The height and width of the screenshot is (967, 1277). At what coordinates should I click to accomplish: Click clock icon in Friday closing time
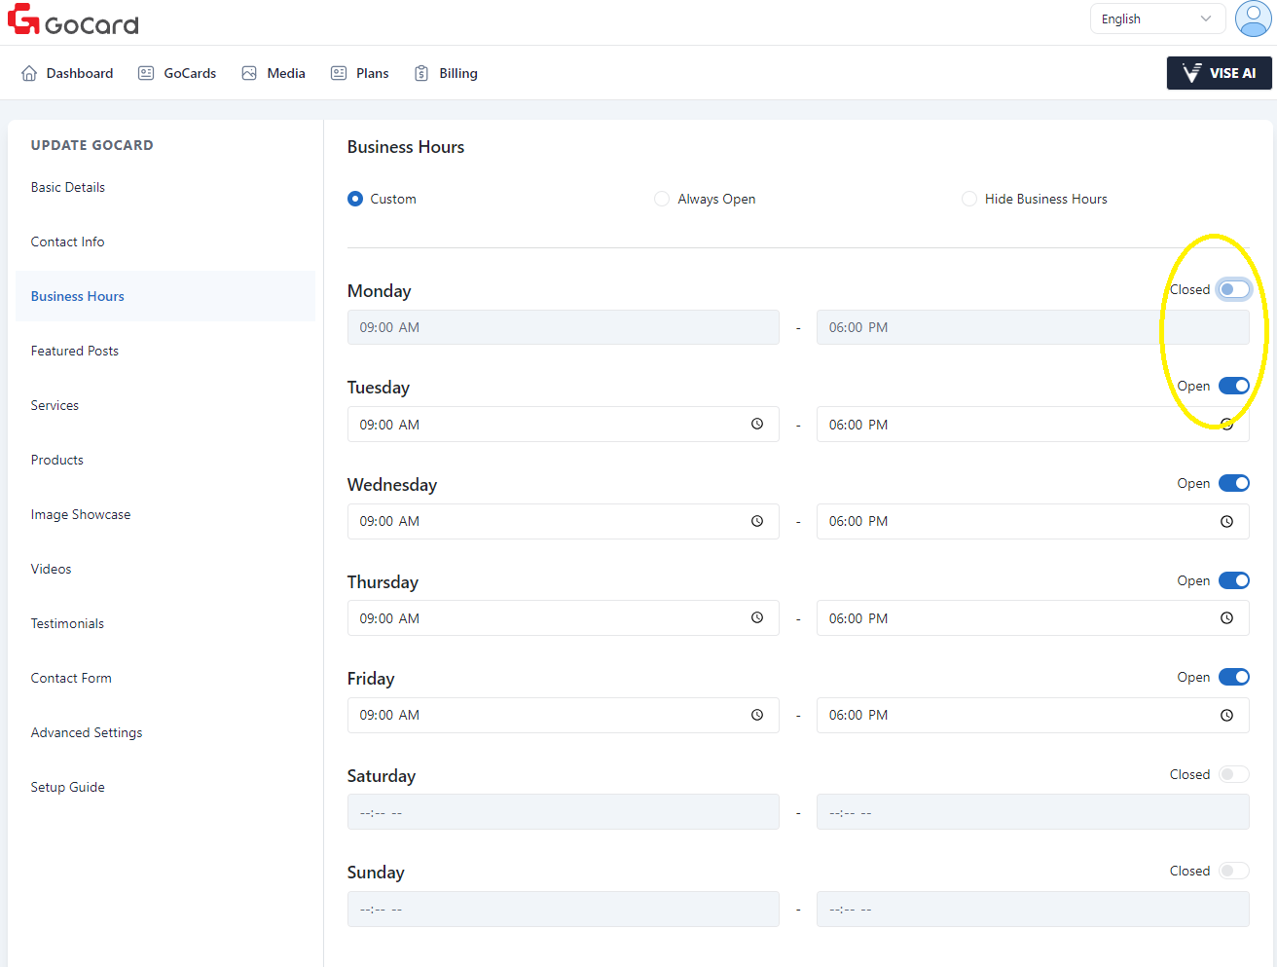point(1226,716)
